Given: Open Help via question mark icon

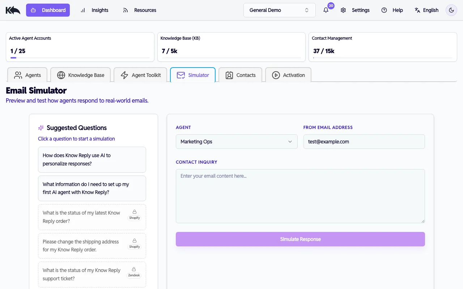Looking at the screenshot, I should pos(384,10).
